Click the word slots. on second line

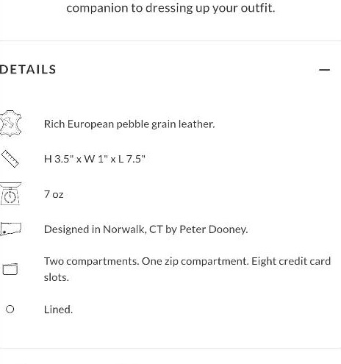pos(57,277)
